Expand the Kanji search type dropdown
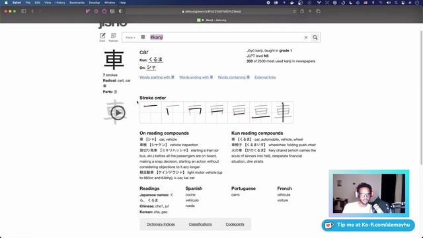Viewport: 423px width, 238px height. pos(130,38)
